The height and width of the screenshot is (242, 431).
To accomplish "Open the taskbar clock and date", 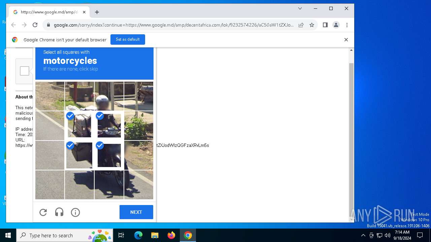I will point(402,235).
